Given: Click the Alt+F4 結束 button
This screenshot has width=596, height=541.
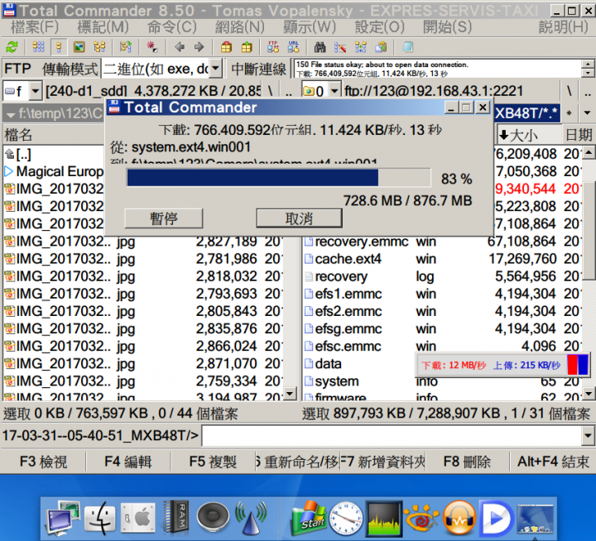Looking at the screenshot, I should (x=553, y=462).
